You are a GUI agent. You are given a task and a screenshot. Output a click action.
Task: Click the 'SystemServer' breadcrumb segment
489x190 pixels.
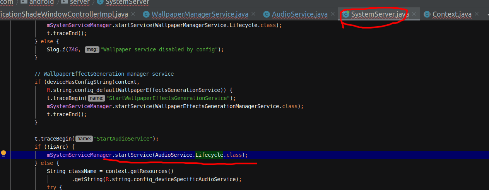coord(127,2)
